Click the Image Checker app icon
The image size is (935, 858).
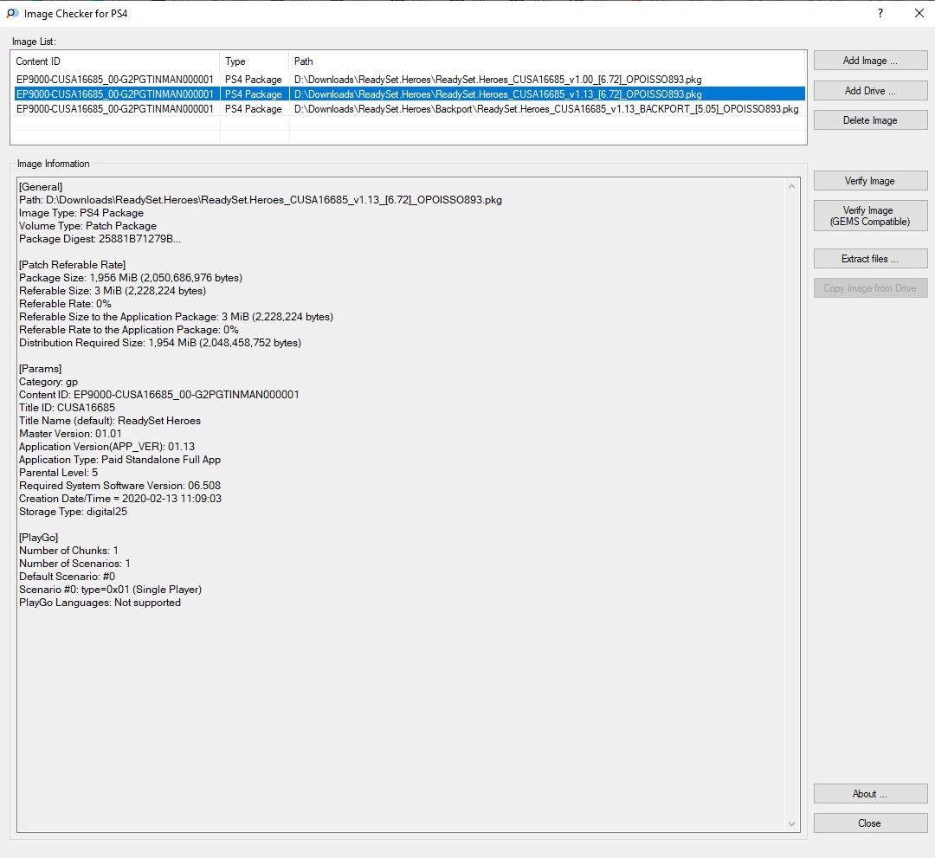12,13
